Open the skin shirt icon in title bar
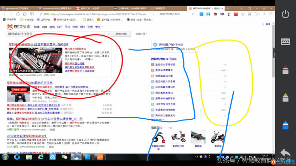Image resolution: width=296 pixels, height=166 pixels. [x=250, y=8]
